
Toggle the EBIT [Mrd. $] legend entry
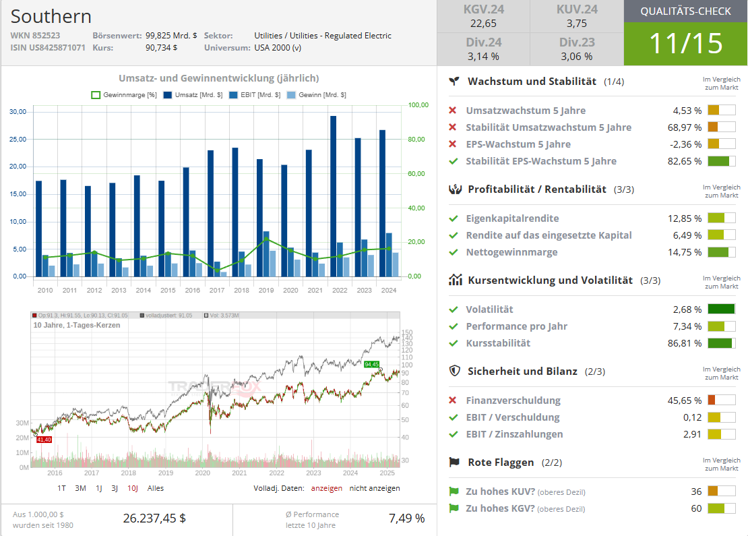click(x=255, y=95)
